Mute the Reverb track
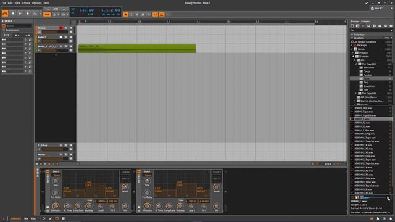 tap(71, 28)
